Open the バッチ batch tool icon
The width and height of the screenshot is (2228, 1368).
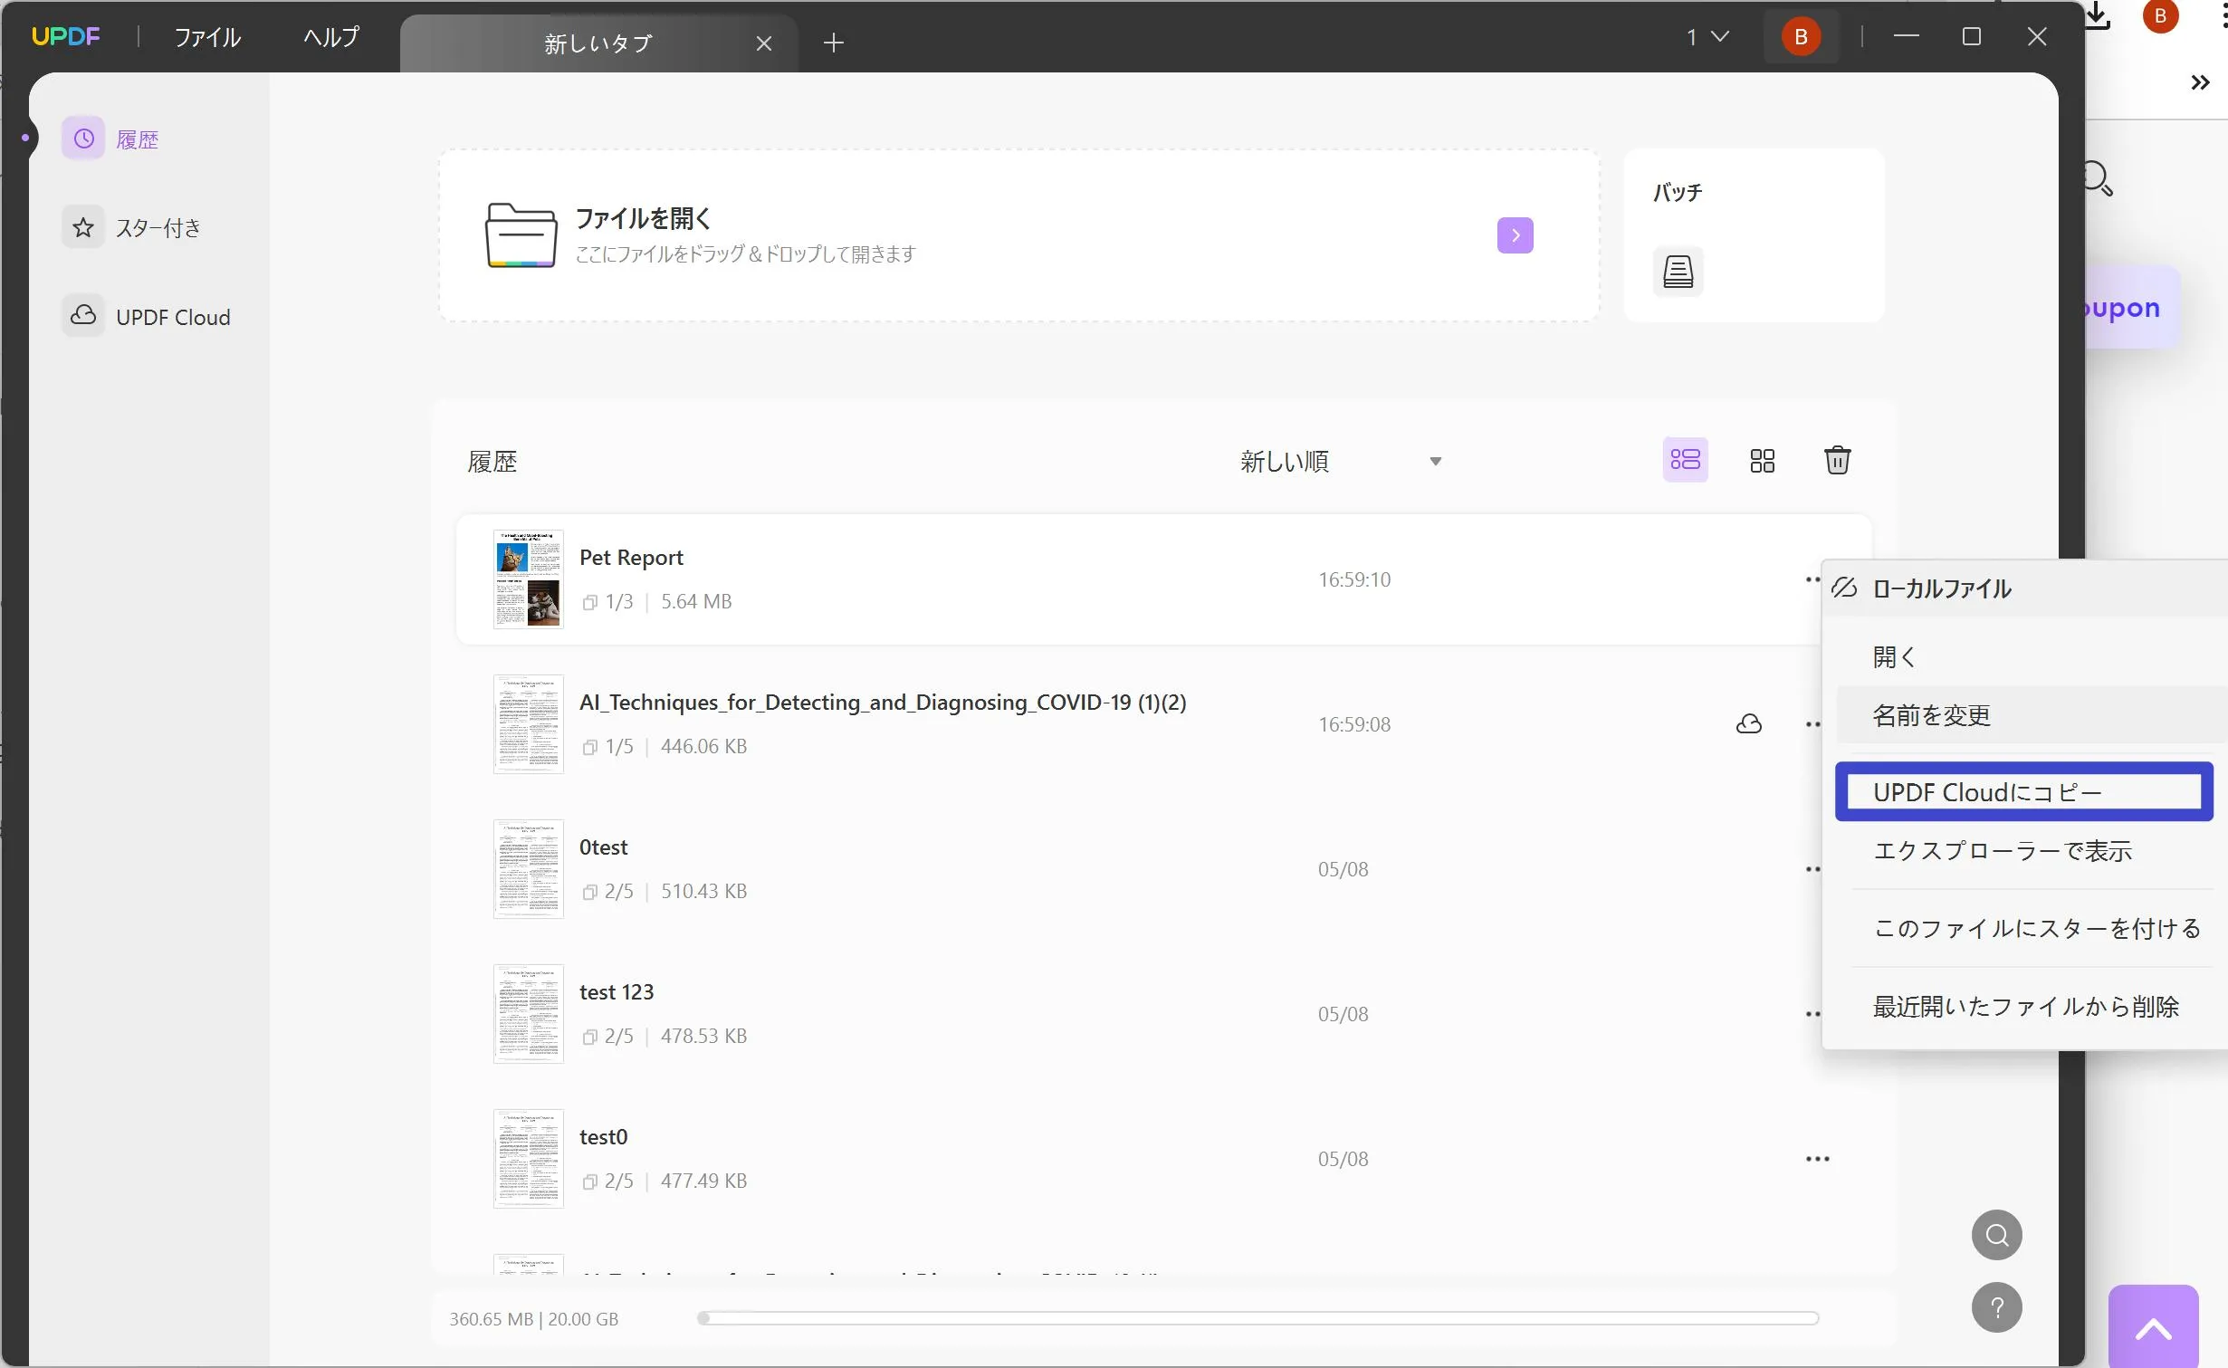tap(1678, 272)
